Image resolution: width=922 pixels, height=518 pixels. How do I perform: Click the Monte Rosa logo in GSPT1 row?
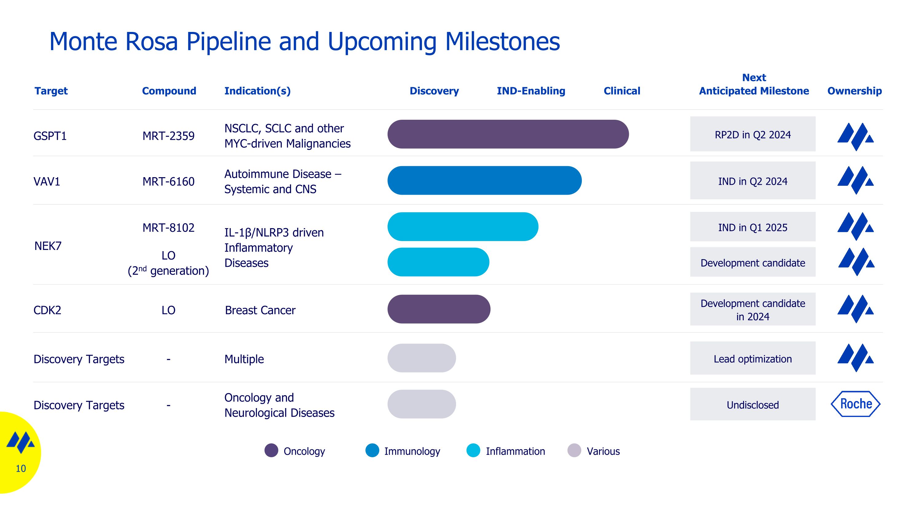(x=855, y=136)
